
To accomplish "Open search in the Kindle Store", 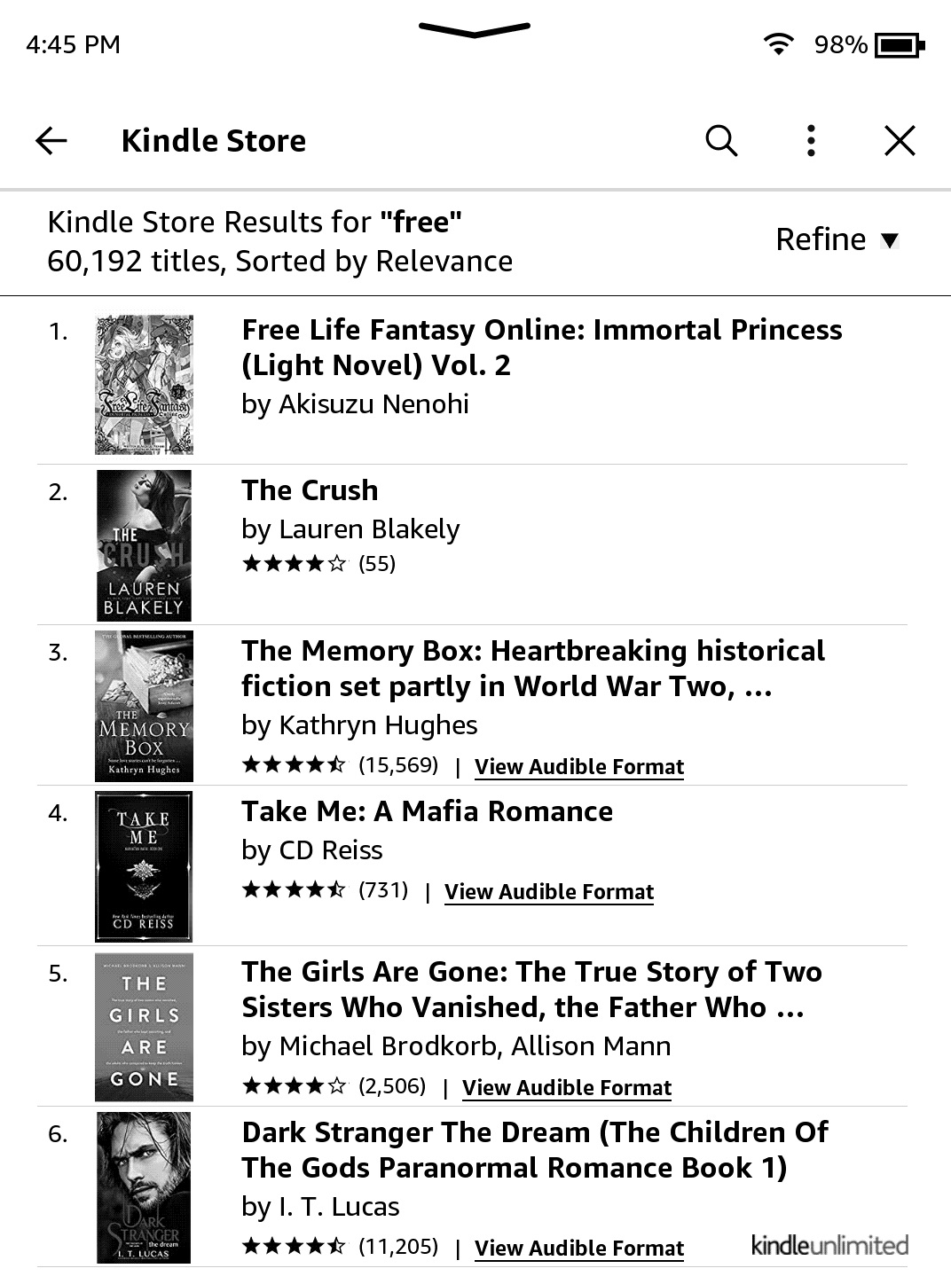I will (720, 140).
